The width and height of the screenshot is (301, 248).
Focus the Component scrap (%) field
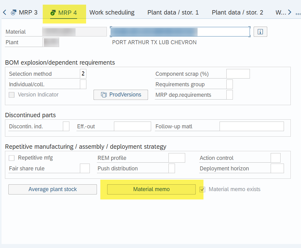pos(238,74)
